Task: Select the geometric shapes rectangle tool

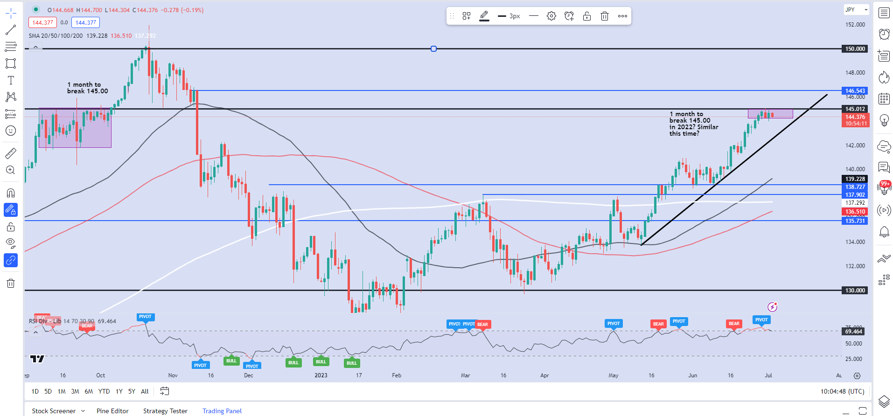Action: (11, 63)
